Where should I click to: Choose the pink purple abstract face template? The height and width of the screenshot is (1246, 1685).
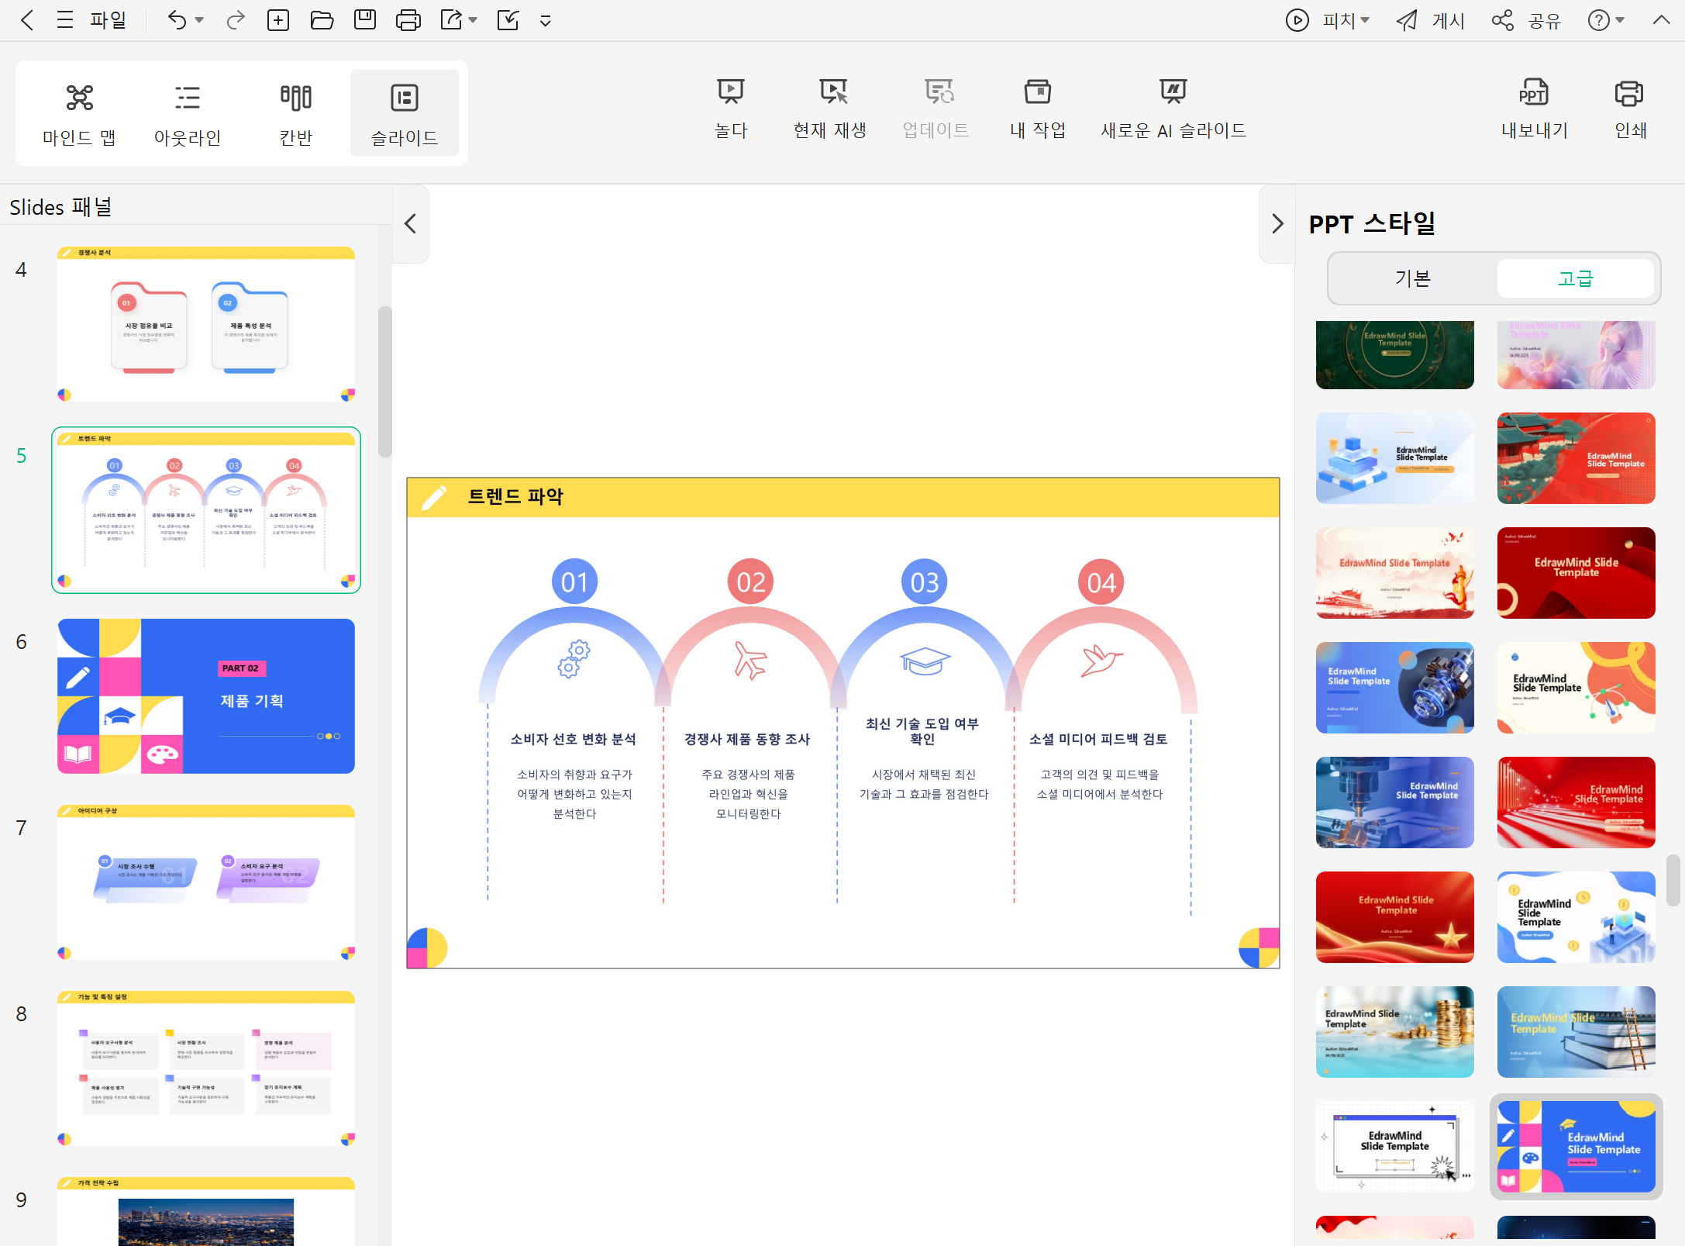(x=1576, y=355)
